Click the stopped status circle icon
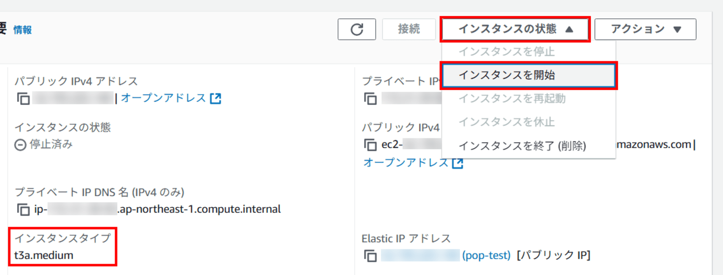 pyautogui.click(x=20, y=145)
